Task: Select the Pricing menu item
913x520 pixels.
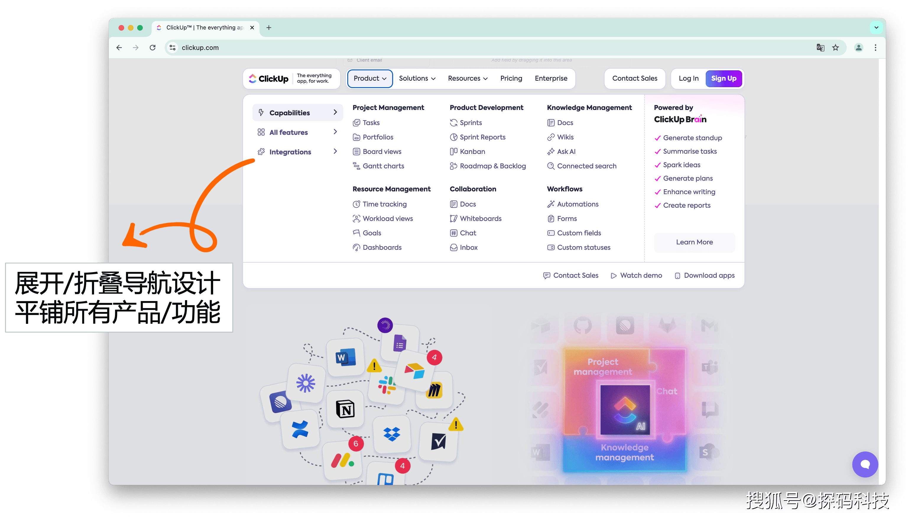Action: pyautogui.click(x=511, y=78)
